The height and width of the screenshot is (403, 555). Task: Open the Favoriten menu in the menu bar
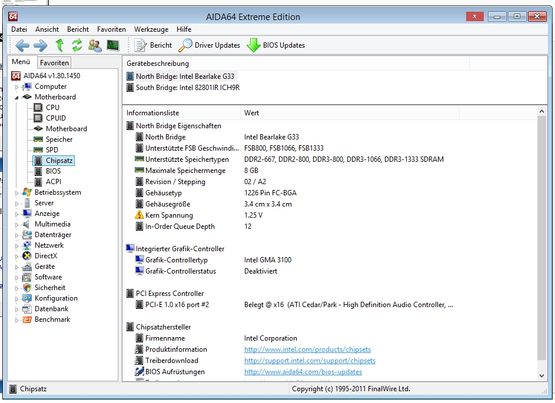click(x=111, y=29)
